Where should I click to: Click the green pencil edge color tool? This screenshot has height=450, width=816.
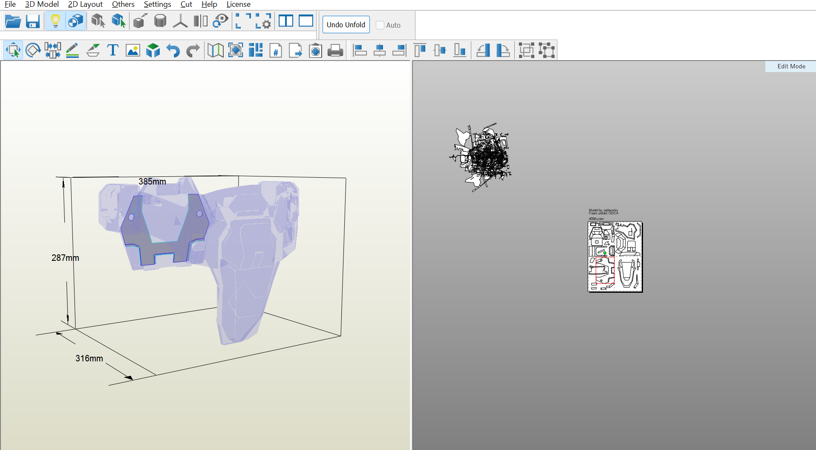[x=72, y=51]
